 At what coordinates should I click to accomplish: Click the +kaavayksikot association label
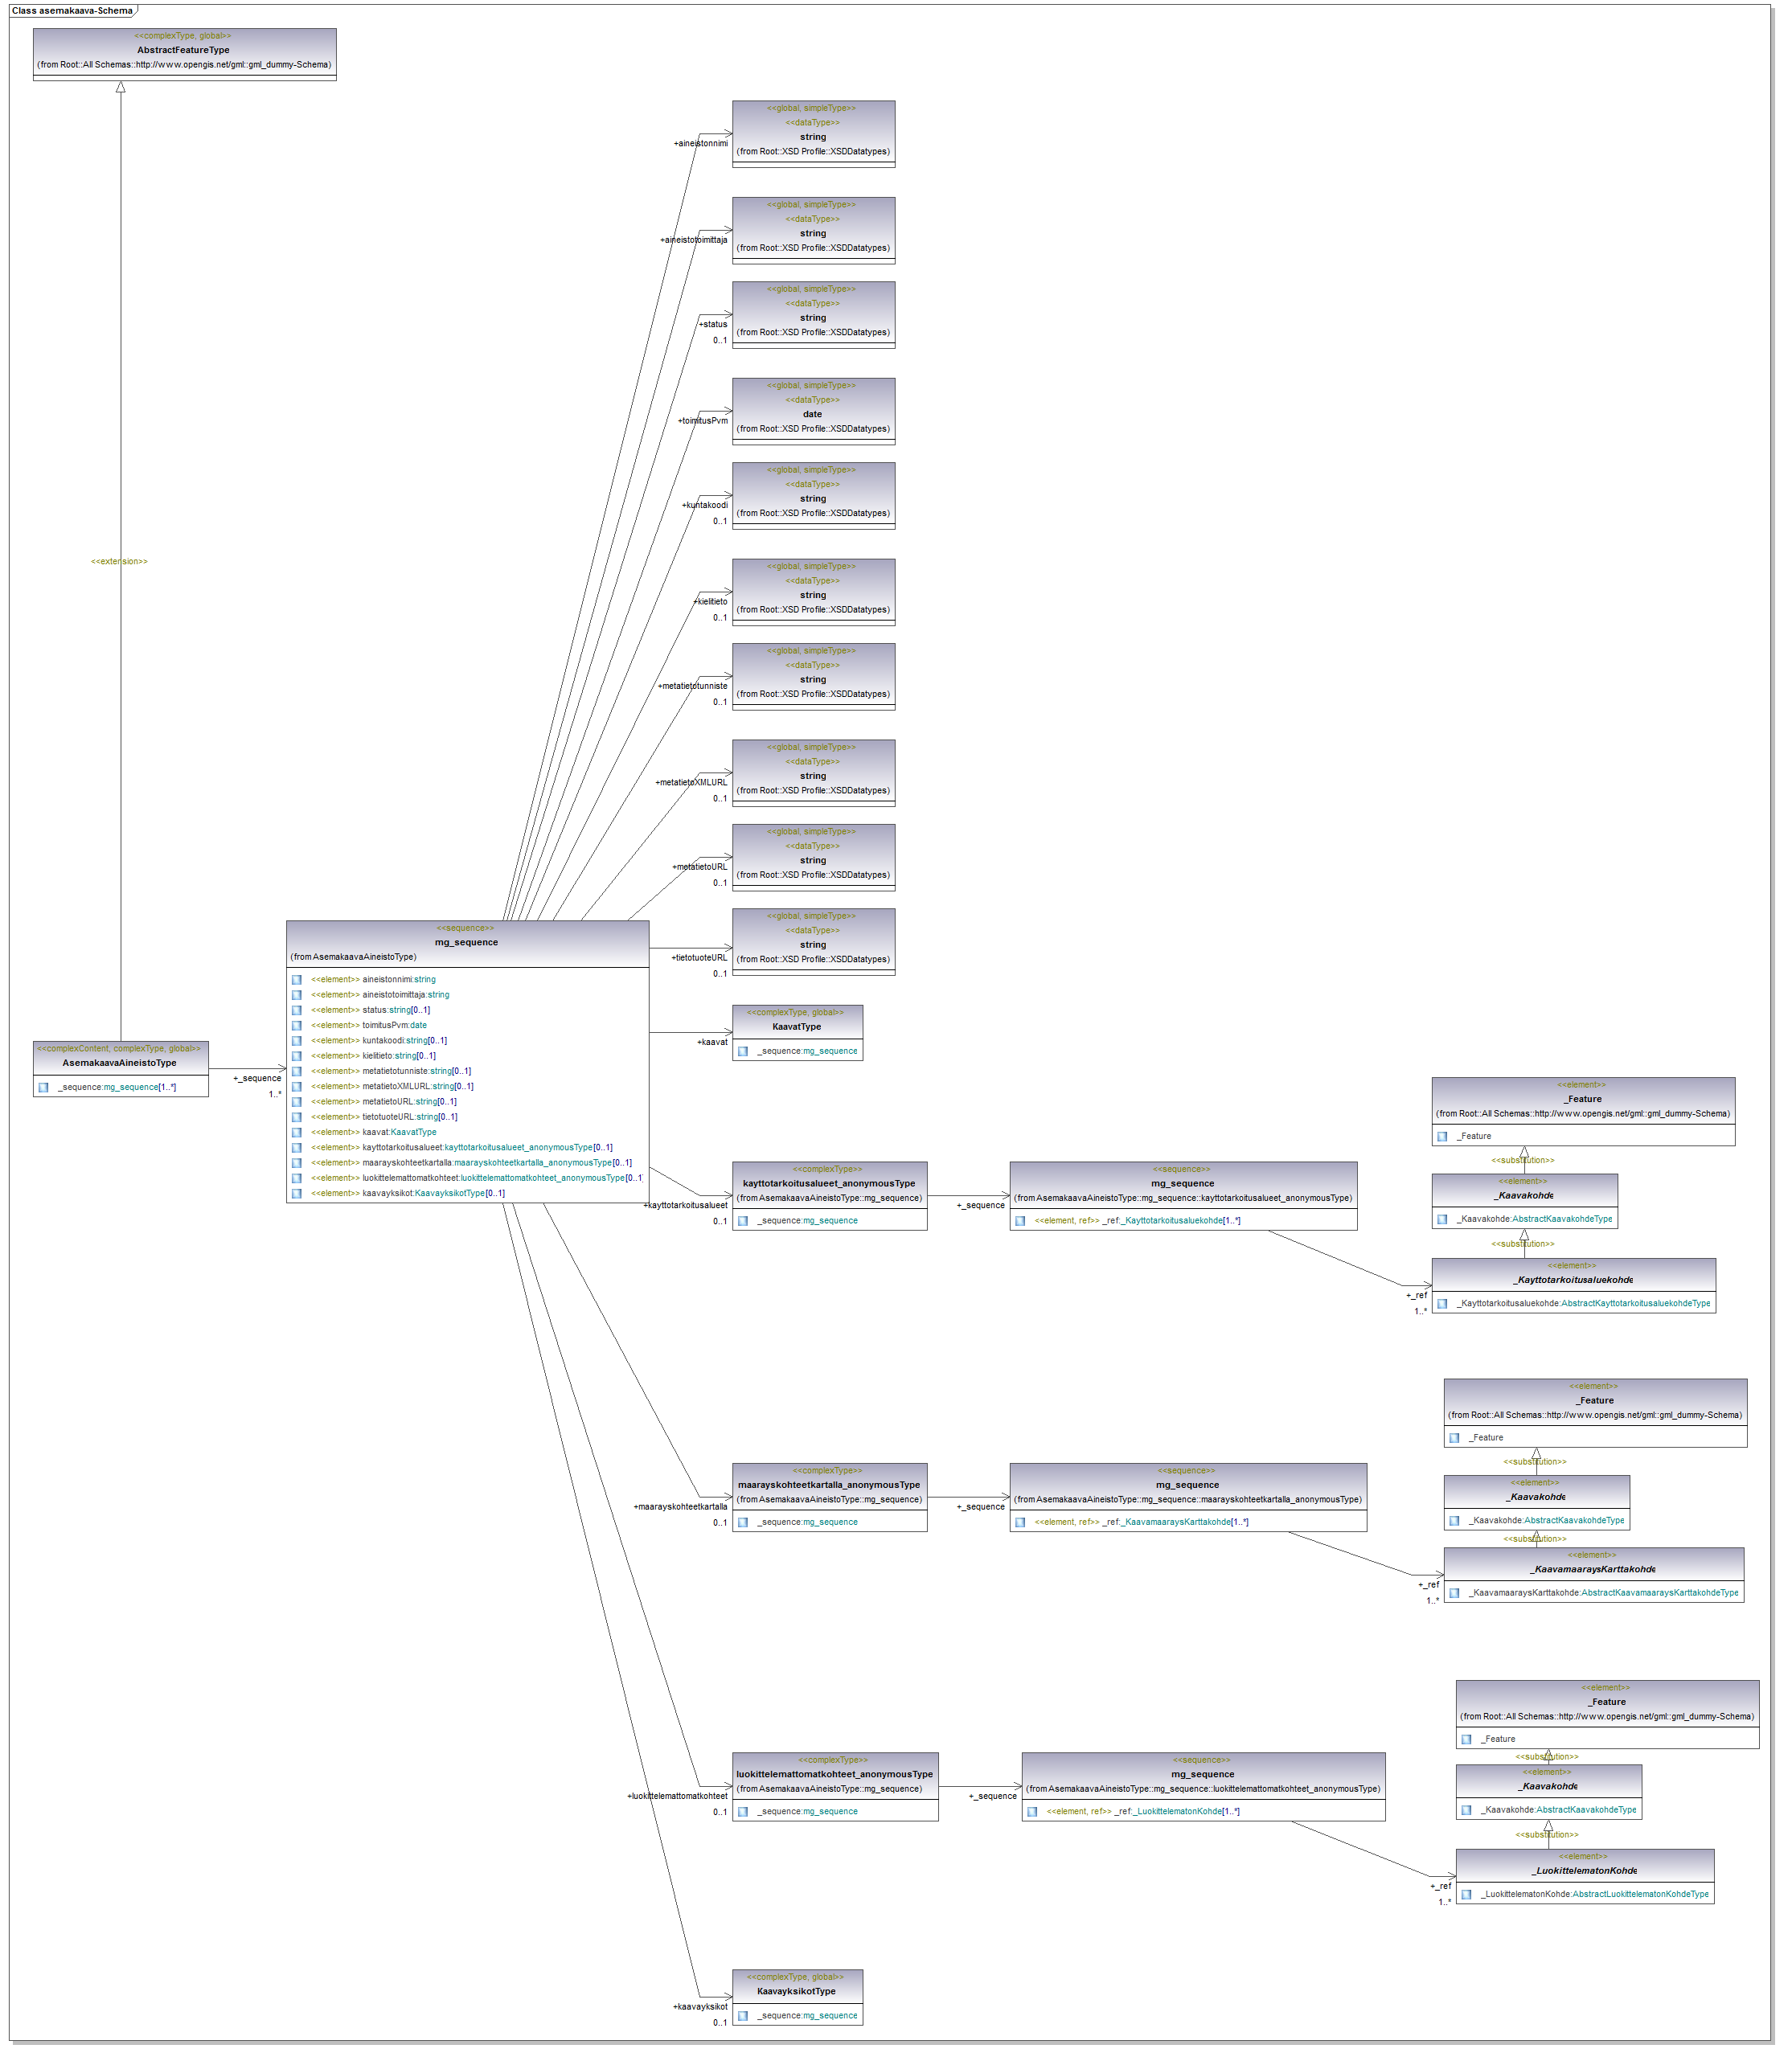pyautogui.click(x=700, y=2007)
